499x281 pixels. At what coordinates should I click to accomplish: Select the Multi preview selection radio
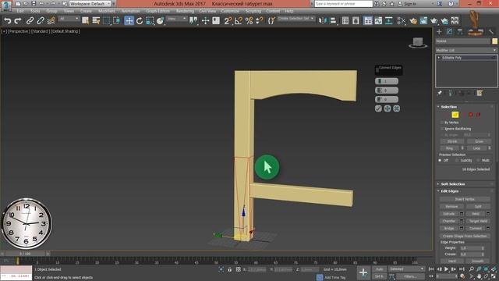point(478,161)
